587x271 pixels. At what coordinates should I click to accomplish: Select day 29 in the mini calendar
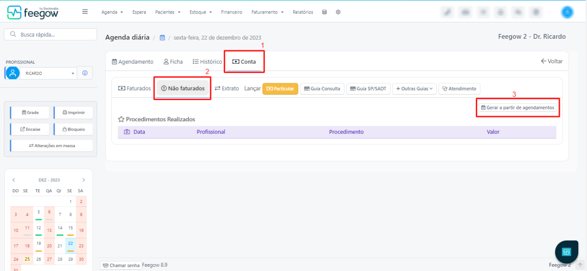(x=70, y=259)
